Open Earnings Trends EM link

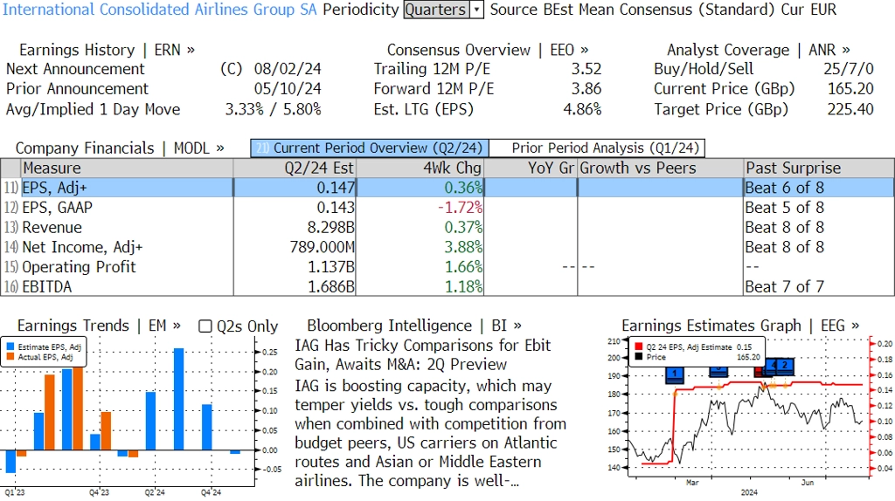click(99, 326)
